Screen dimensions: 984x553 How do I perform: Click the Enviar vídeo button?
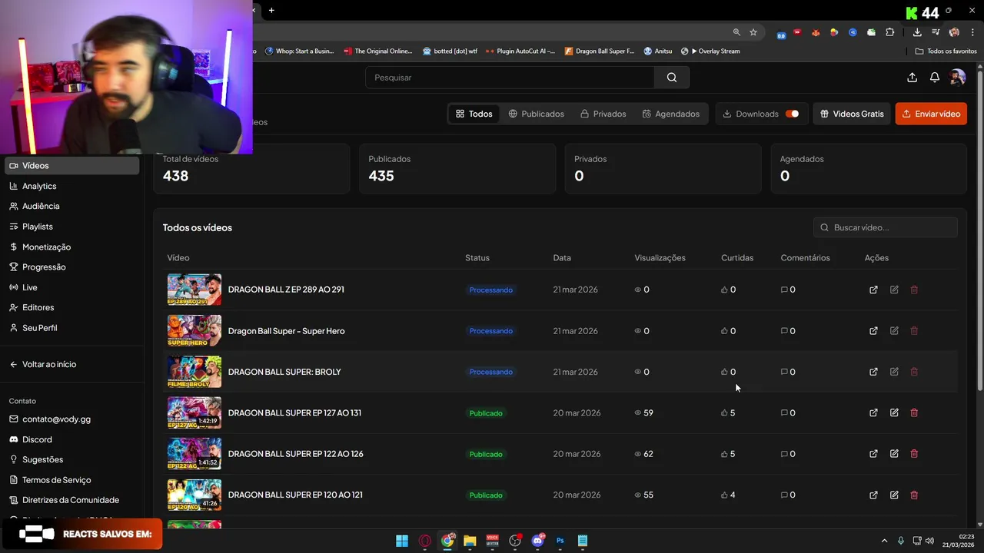coord(931,114)
